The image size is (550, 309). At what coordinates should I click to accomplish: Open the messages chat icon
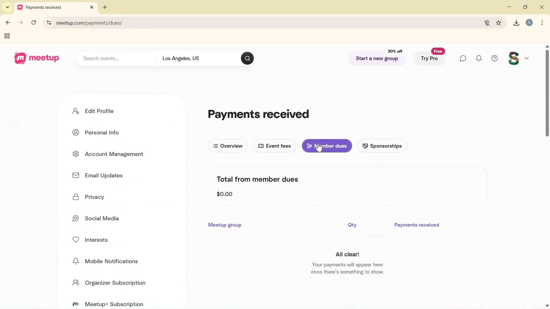pos(463,58)
